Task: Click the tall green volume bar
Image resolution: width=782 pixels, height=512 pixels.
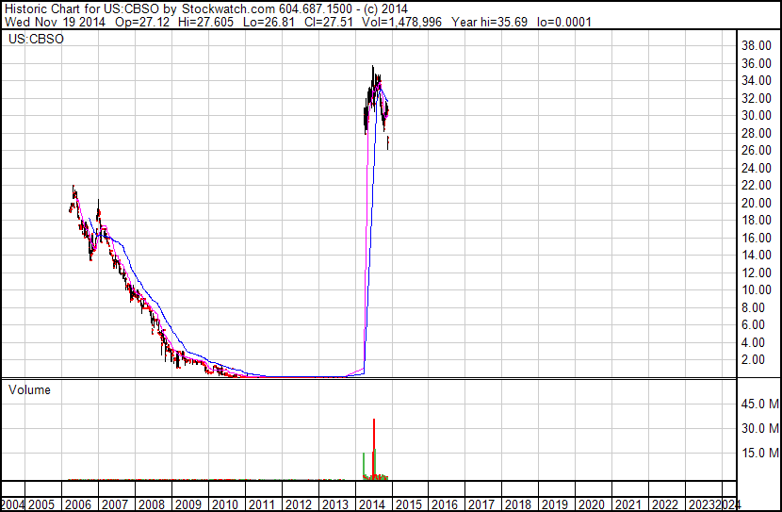Action: click(x=364, y=465)
